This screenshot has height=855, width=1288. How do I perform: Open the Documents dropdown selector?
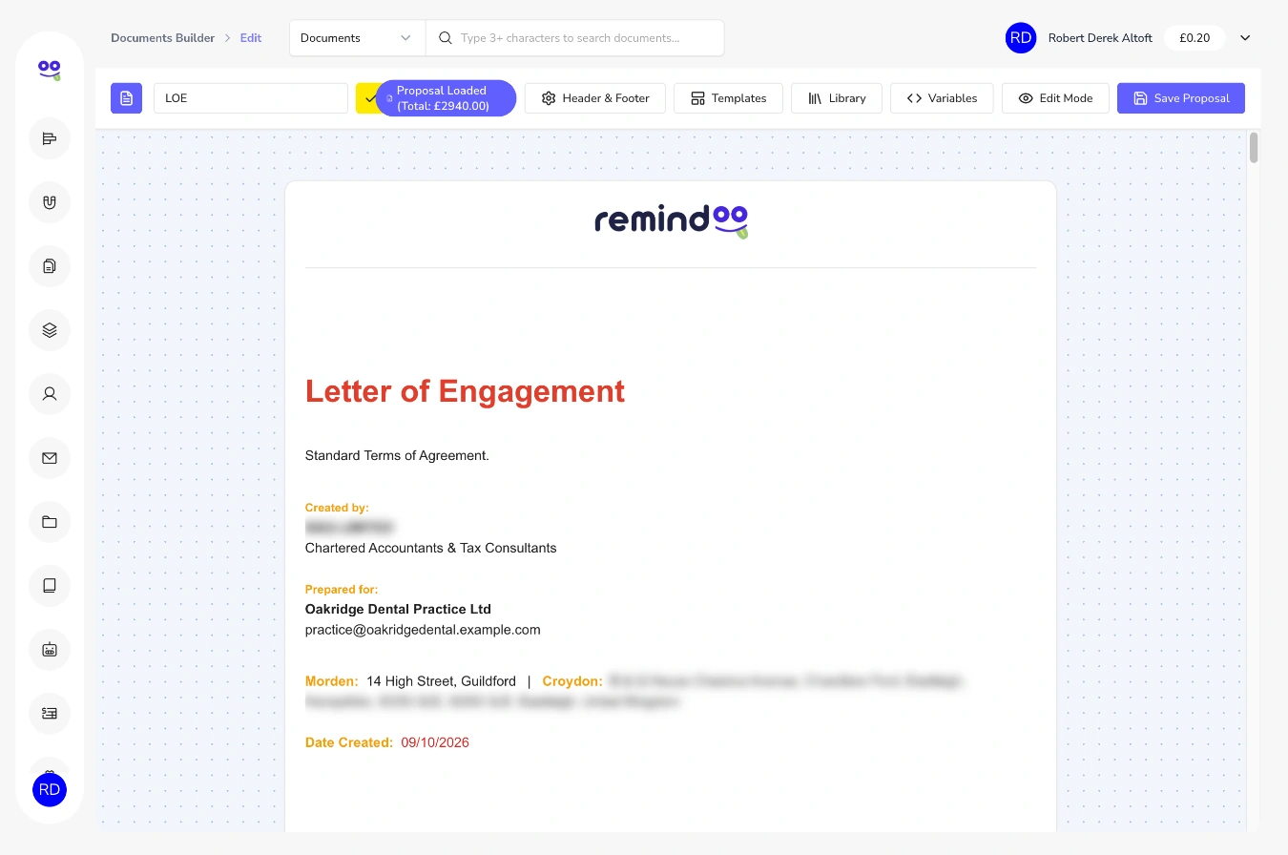(357, 38)
